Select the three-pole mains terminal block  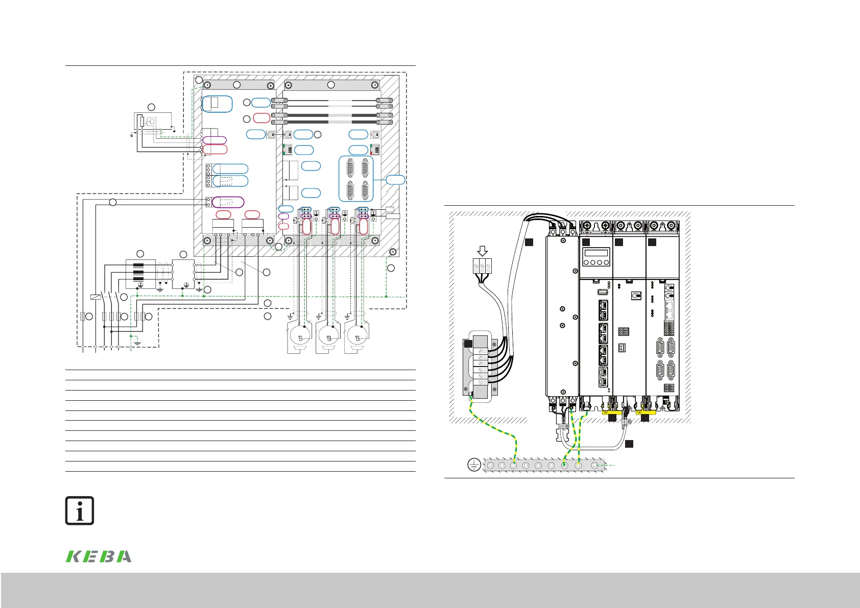483,267
